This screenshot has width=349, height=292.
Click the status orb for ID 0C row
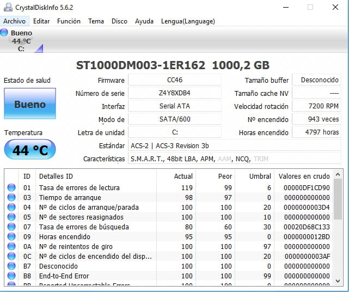tap(11, 256)
